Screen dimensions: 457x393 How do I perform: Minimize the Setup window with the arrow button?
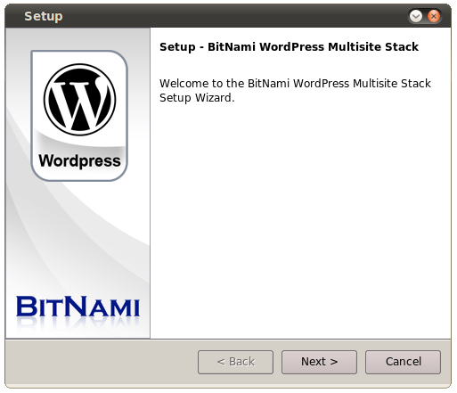[416, 16]
